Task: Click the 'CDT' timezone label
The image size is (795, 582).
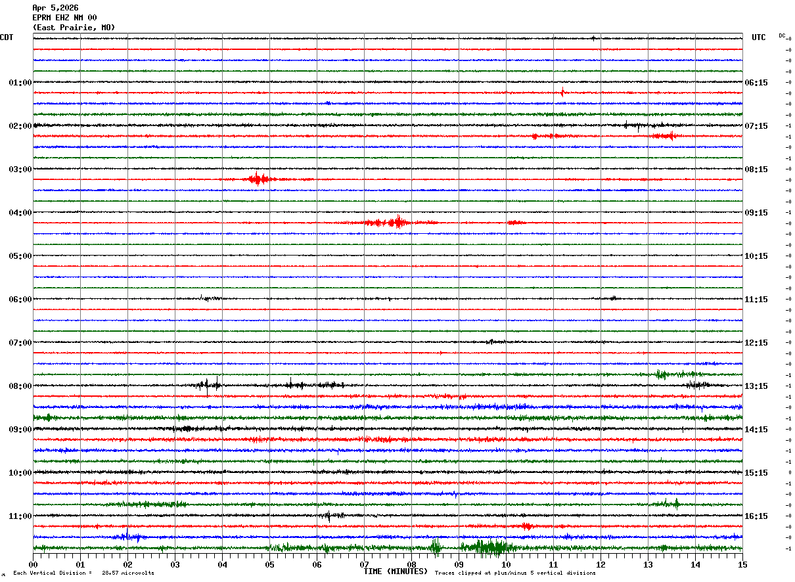Action: (x=7, y=37)
